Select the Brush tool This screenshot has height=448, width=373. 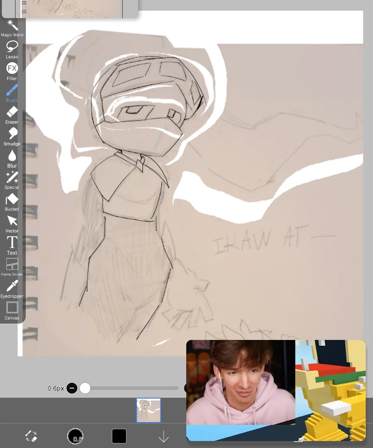point(12,93)
